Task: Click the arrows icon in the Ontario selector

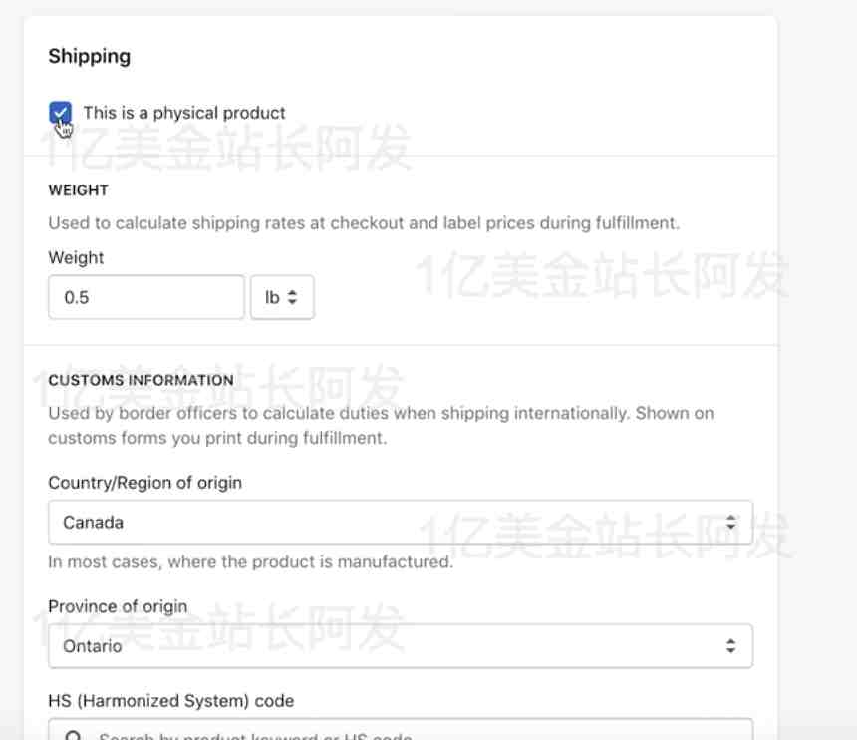Action: coord(730,646)
